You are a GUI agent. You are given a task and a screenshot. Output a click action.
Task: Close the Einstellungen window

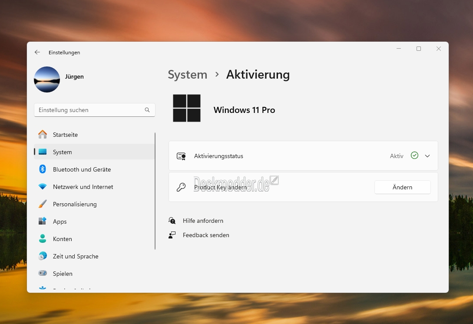click(439, 49)
